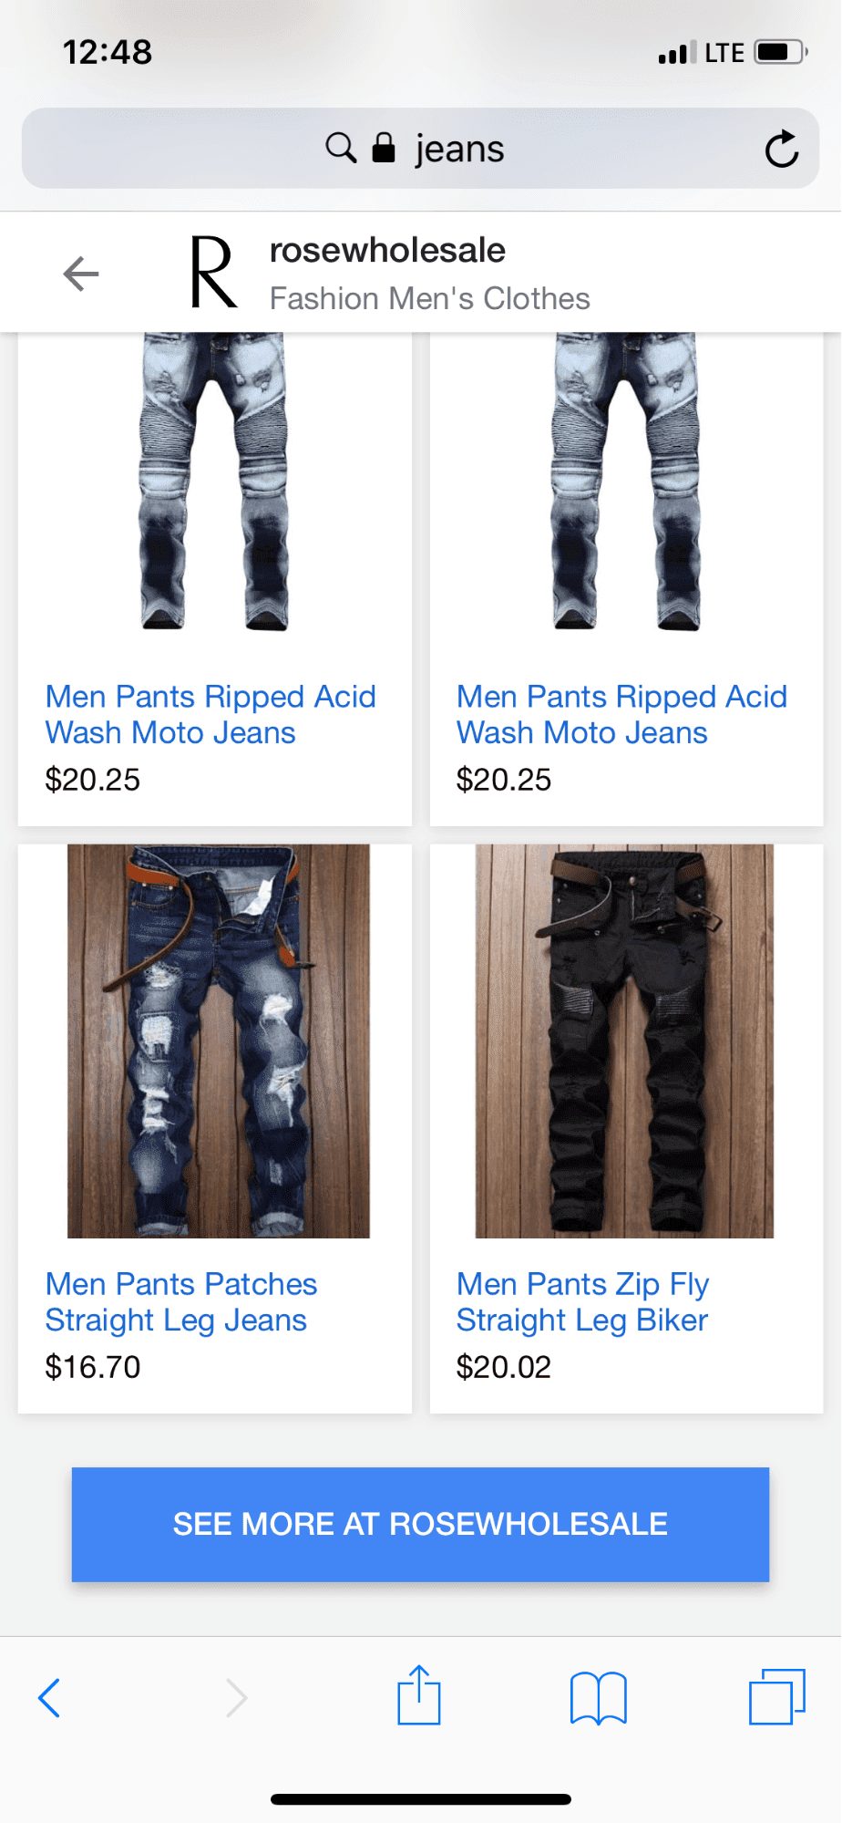Tap the SEE MORE AT ROSEWHOLESALE button
Image resolution: width=842 pixels, height=1823 pixels.
[420, 1524]
